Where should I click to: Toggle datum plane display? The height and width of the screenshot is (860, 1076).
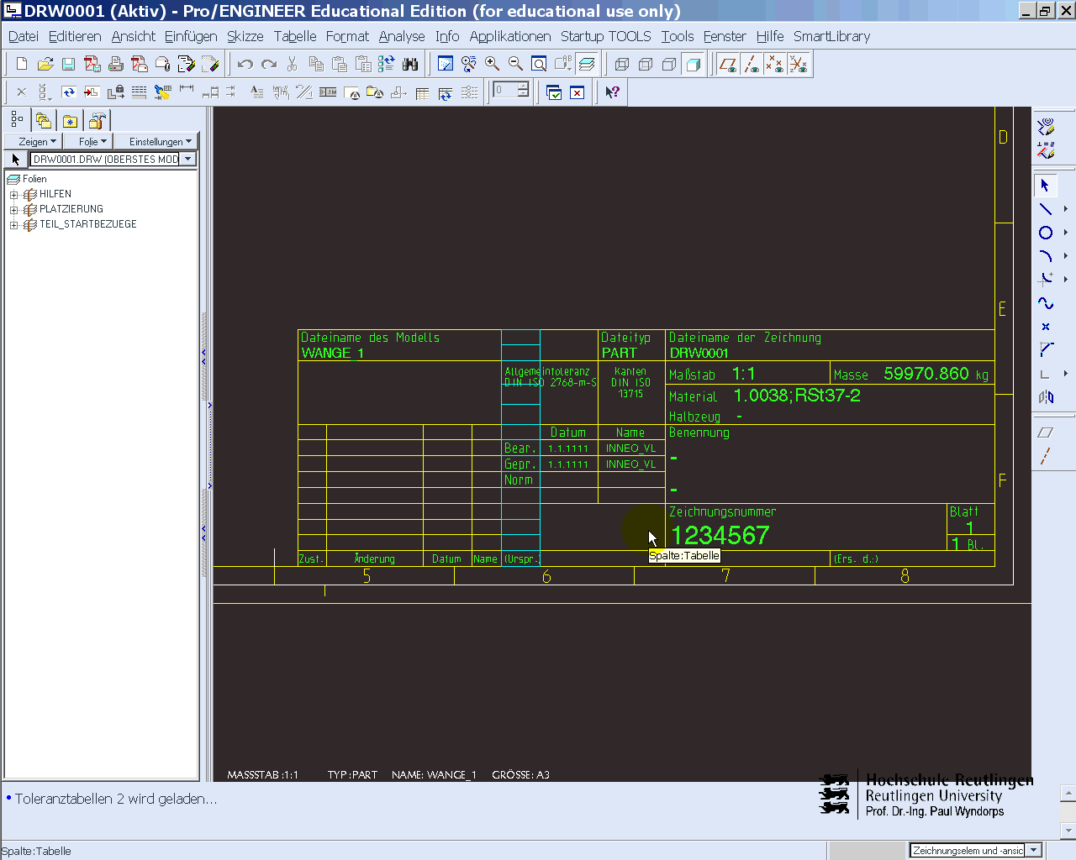point(728,64)
